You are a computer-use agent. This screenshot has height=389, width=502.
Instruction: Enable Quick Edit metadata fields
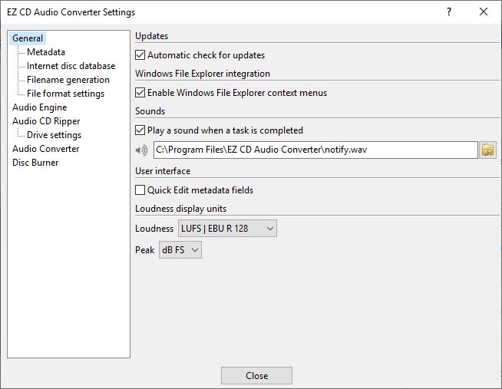coord(140,190)
